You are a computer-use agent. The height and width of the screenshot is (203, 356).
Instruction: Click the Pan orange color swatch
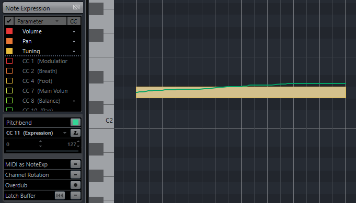pos(9,41)
